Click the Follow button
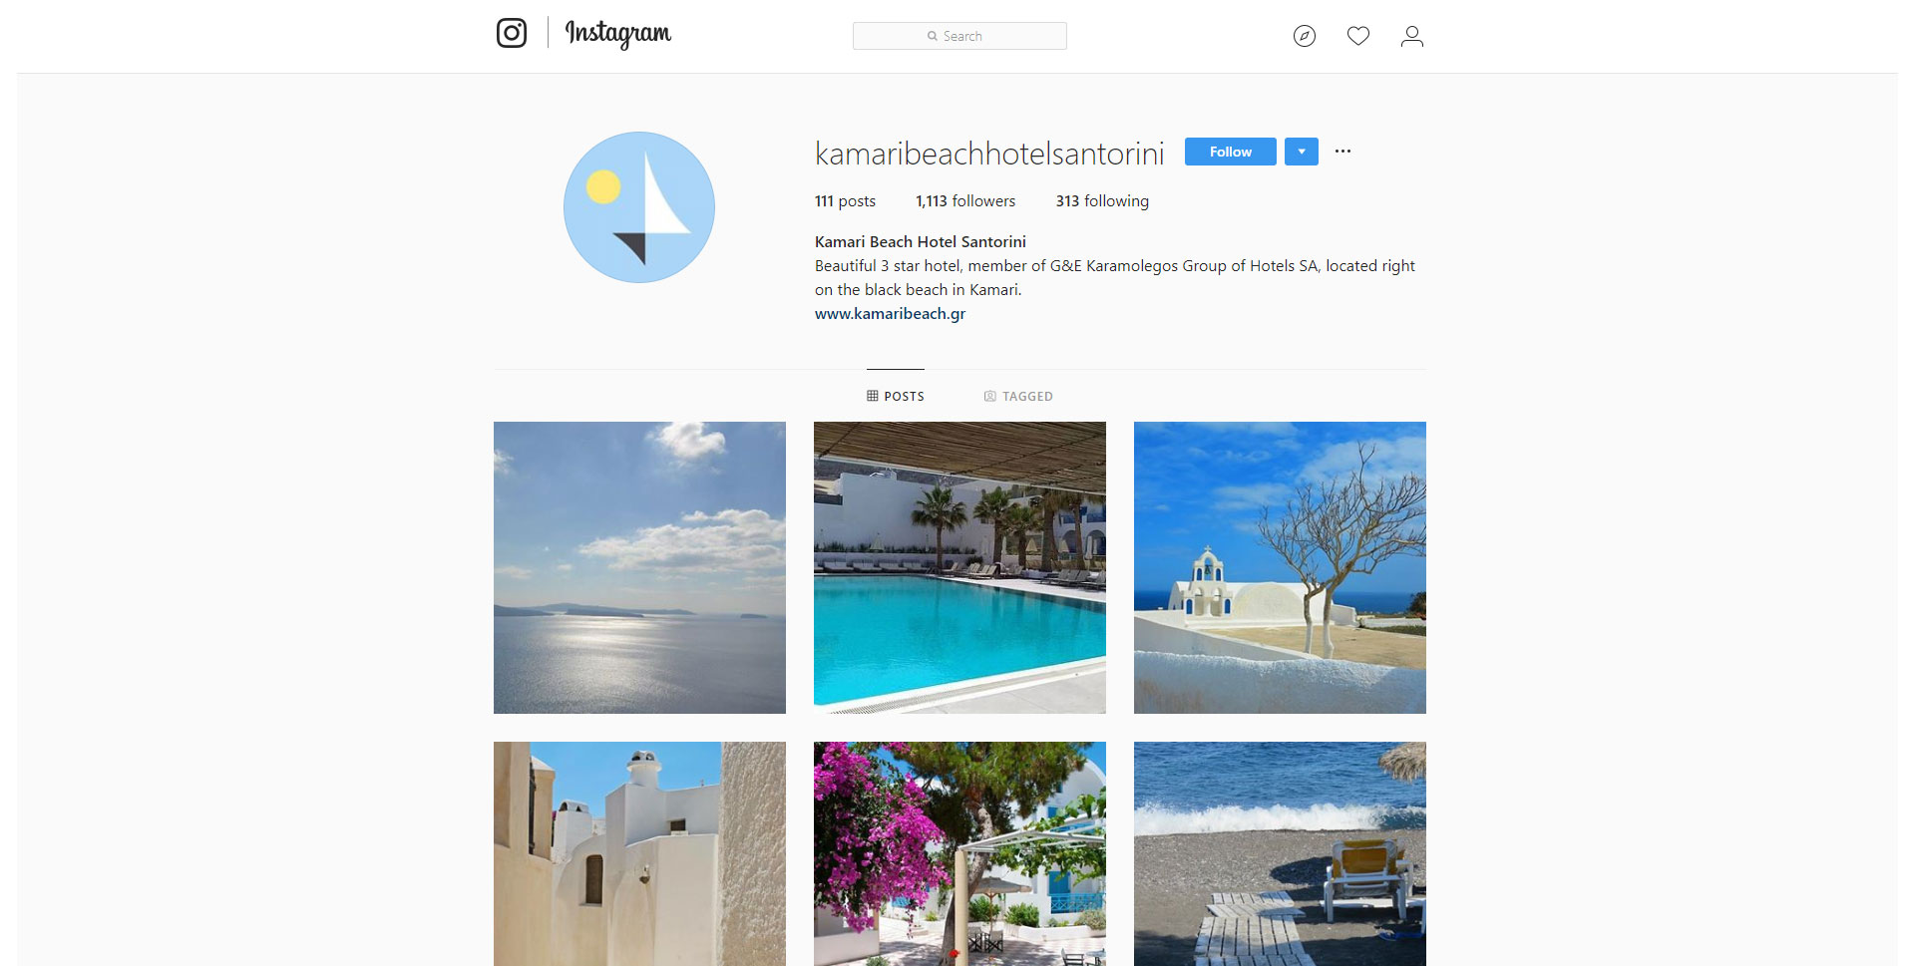 [x=1231, y=152]
